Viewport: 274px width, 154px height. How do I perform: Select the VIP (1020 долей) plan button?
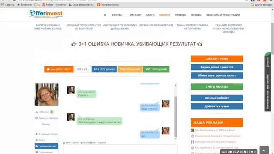[156, 69]
